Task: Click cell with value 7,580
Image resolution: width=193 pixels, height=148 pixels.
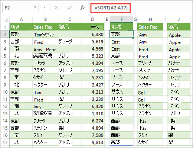Action: click(92, 135)
